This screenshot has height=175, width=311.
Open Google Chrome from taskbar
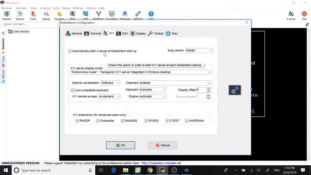pos(150,170)
